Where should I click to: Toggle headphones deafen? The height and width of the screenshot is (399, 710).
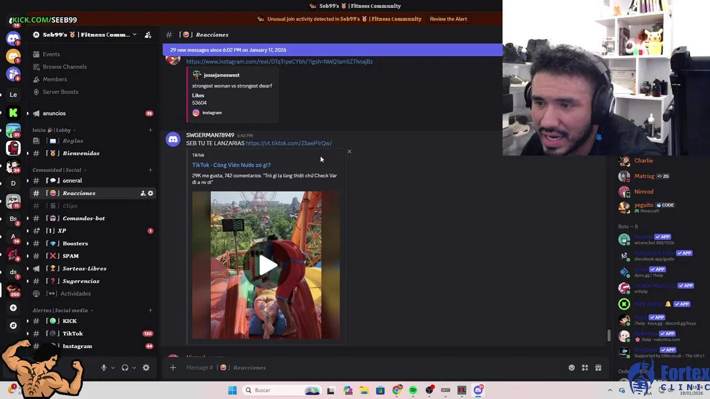[125, 367]
